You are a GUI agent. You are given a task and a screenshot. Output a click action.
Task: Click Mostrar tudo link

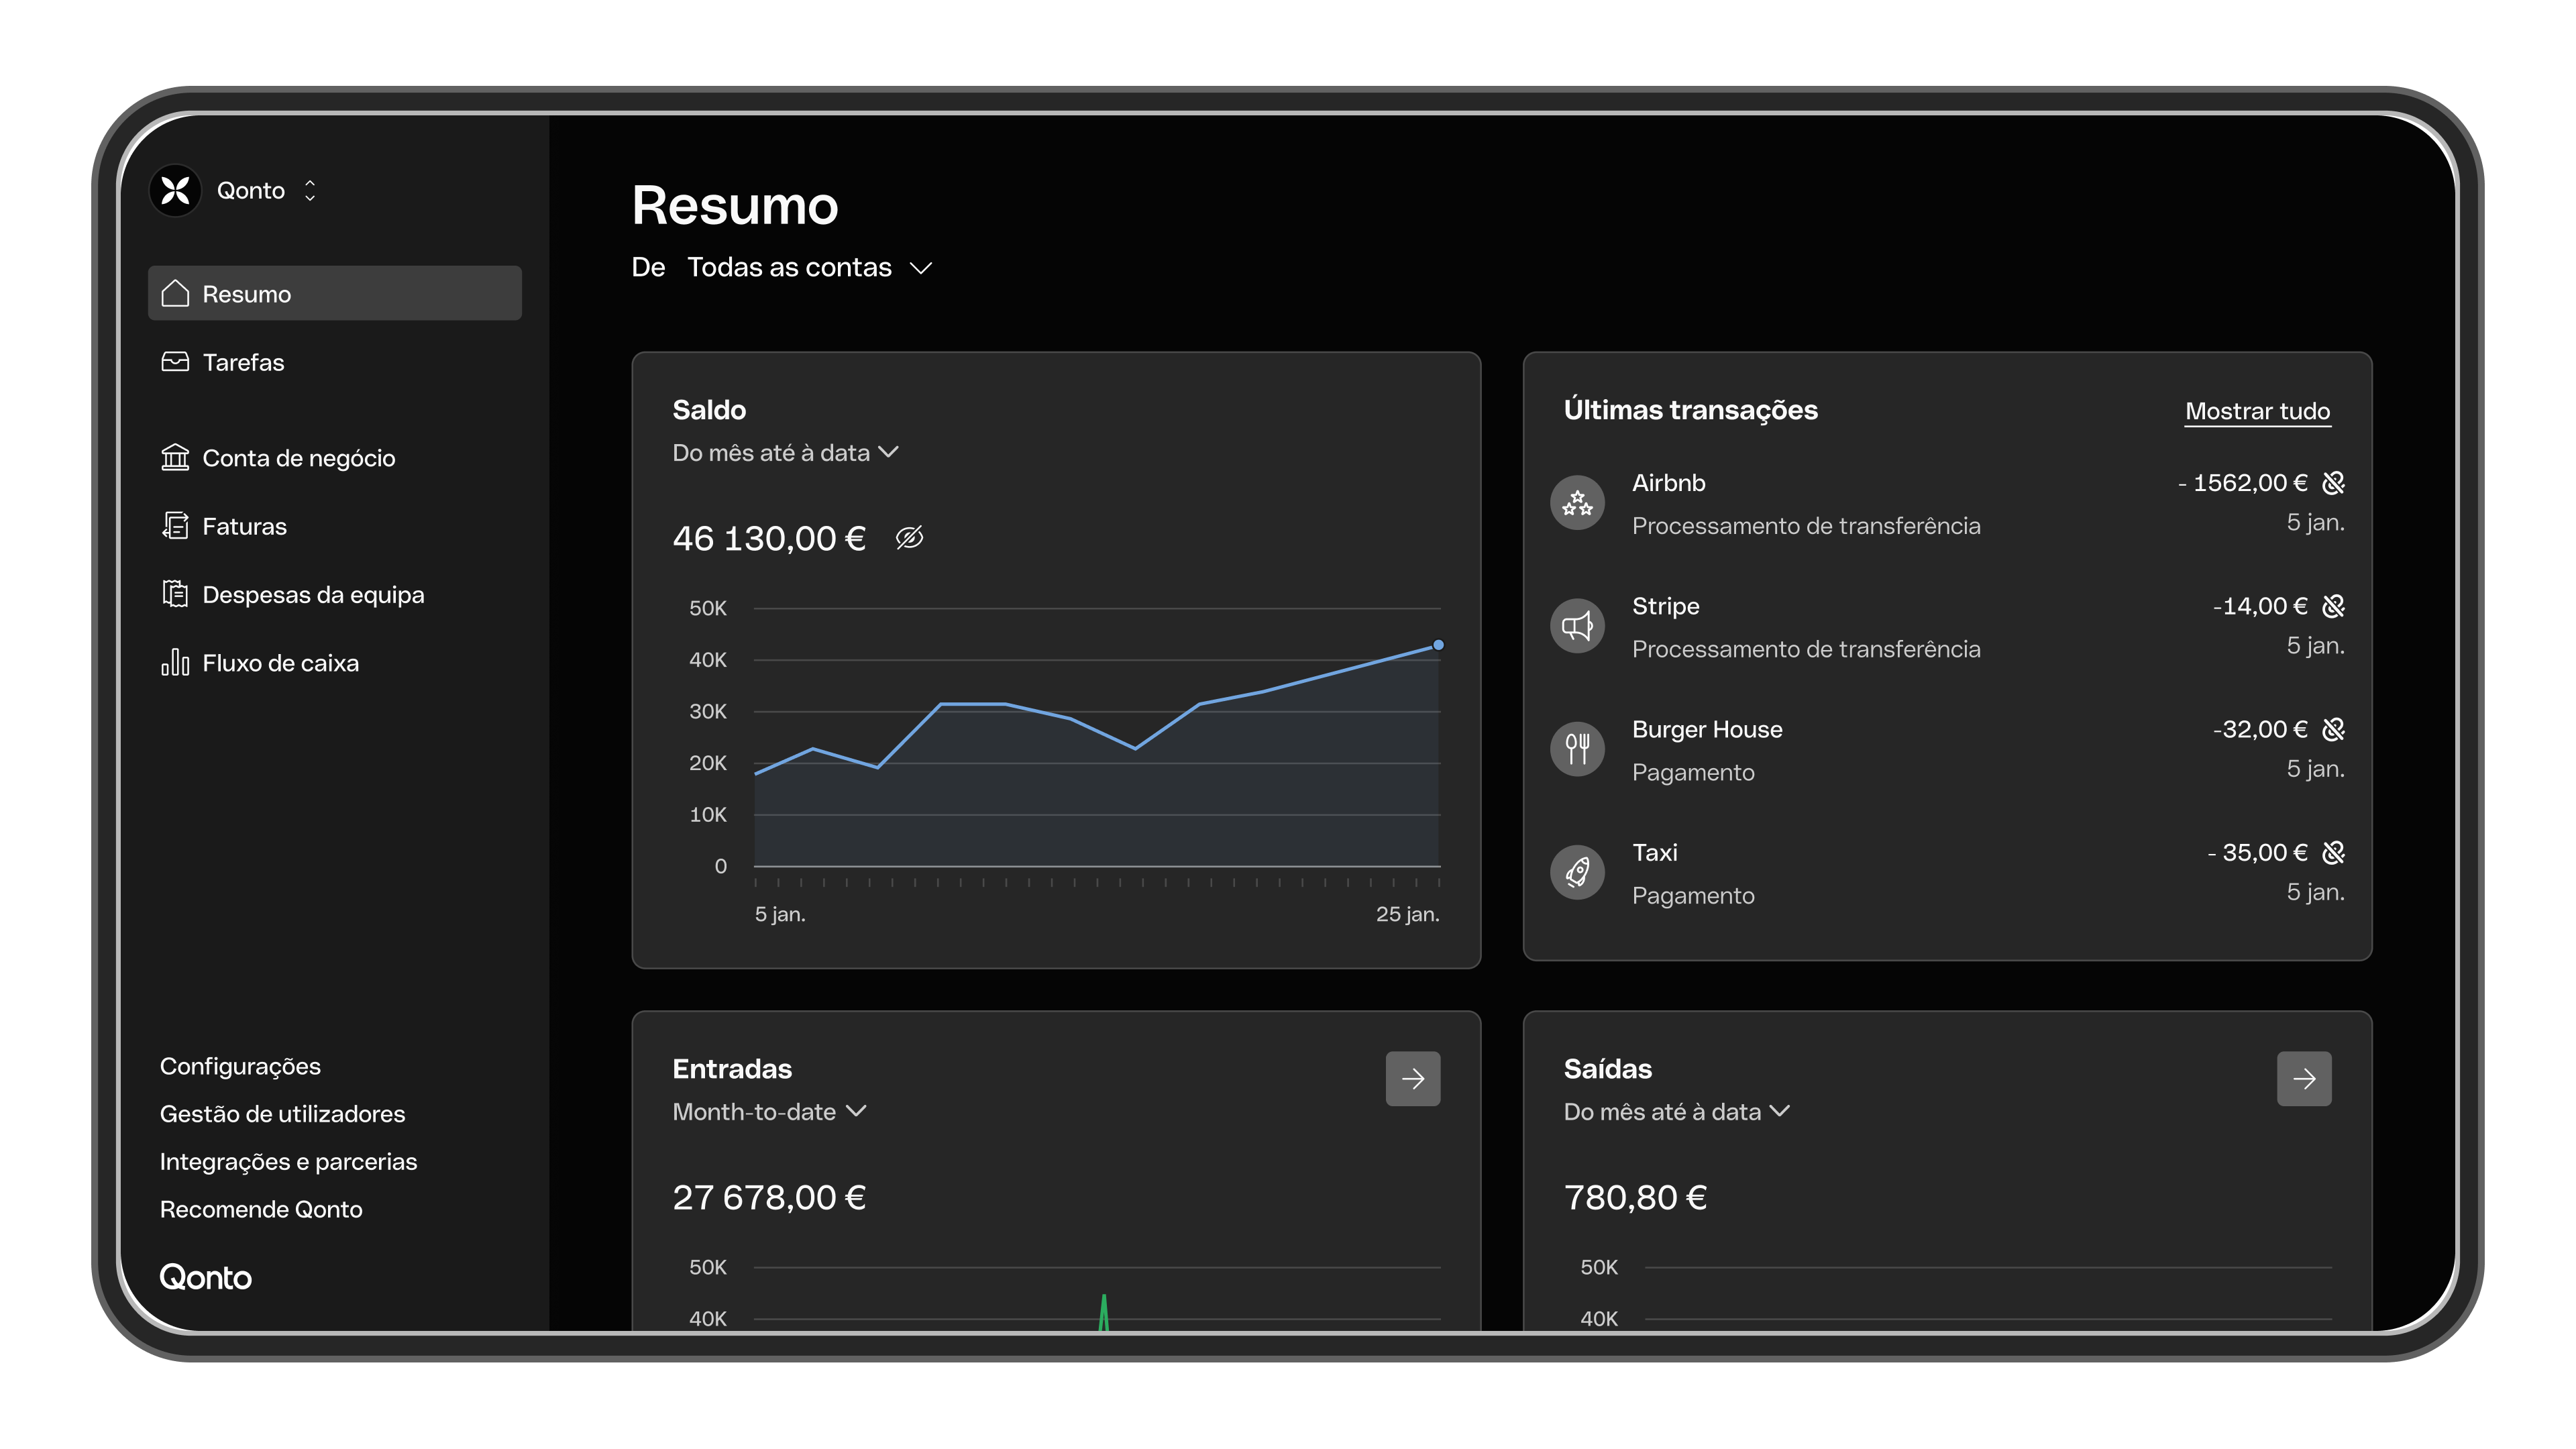(x=2257, y=411)
